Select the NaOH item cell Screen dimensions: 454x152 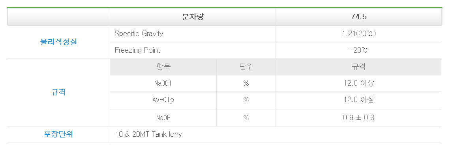pyautogui.click(x=163, y=118)
